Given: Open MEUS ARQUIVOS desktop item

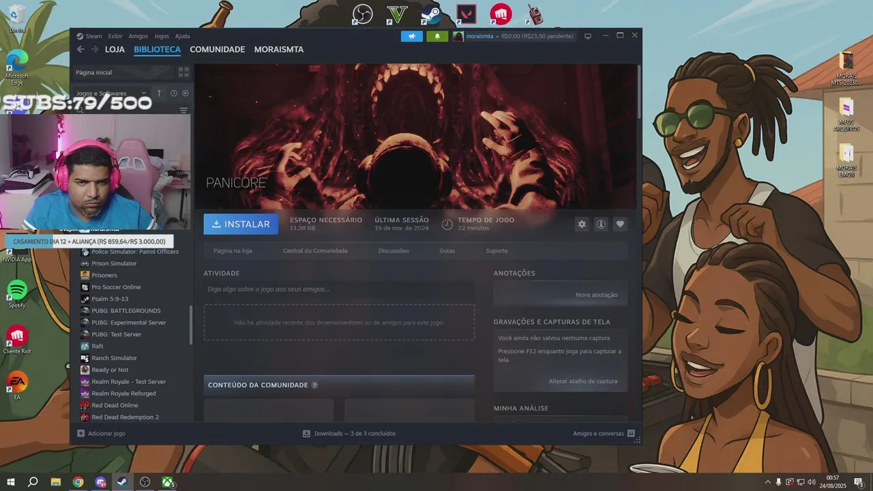Looking at the screenshot, I should pyautogui.click(x=846, y=115).
